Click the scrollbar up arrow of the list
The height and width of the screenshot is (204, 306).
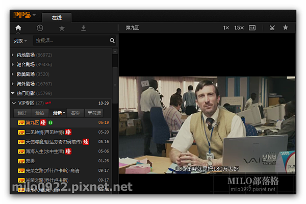click(115, 52)
